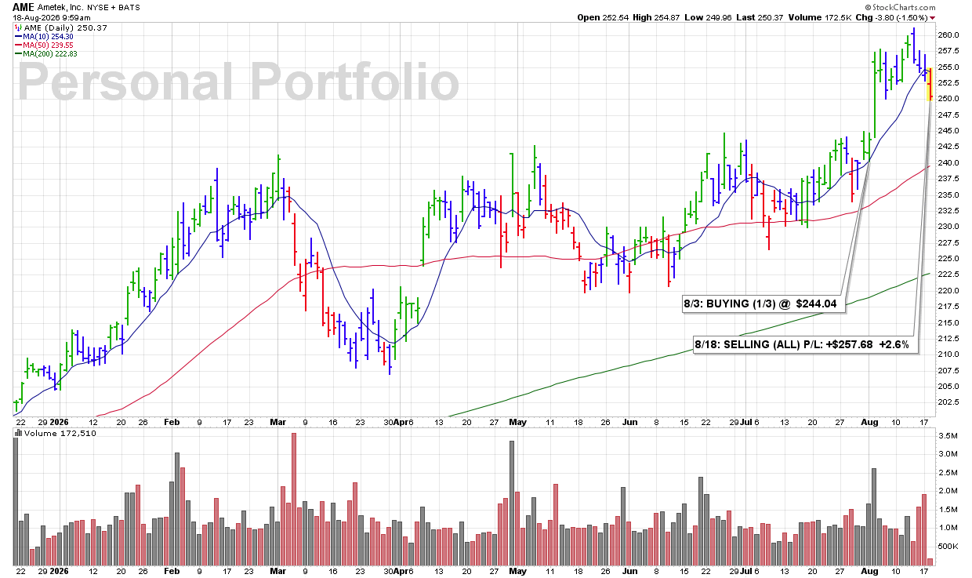Click the May date label below the volume panel
Screen dimensions: 972x578
point(518,572)
